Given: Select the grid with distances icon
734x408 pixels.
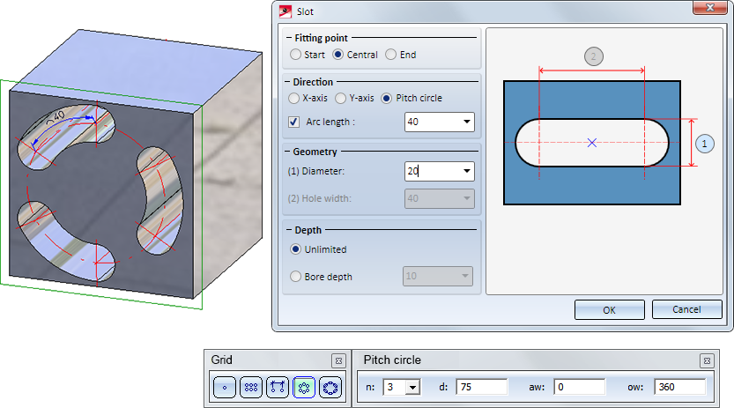Looking at the screenshot, I should (278, 388).
